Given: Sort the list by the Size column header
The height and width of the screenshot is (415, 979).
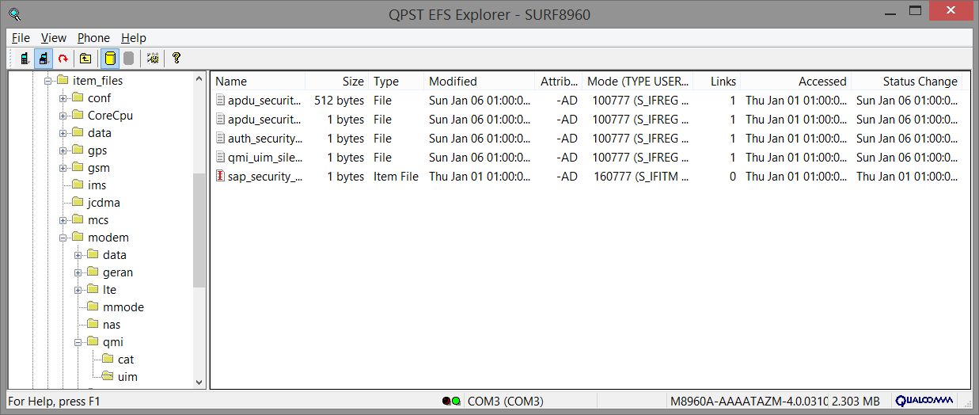Looking at the screenshot, I should tap(337, 81).
